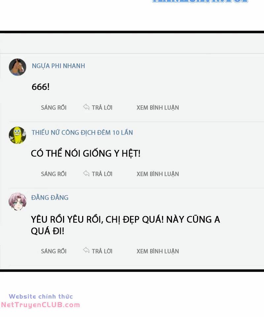Open the NetTruyenCLUB.com watermark link

tap(41, 305)
